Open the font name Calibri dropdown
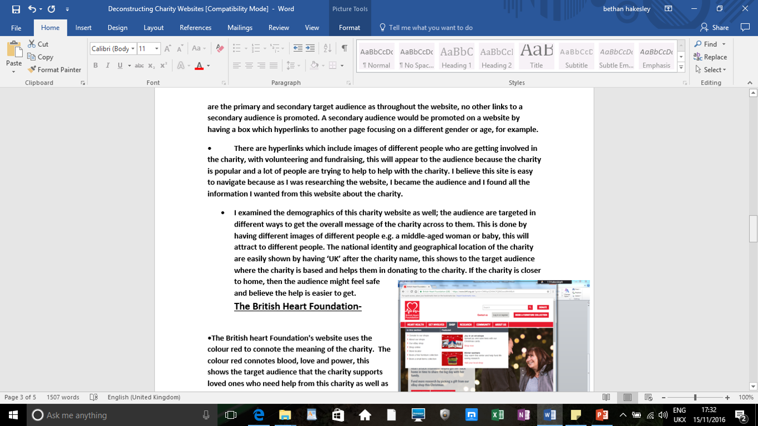The image size is (758, 426). coord(133,49)
